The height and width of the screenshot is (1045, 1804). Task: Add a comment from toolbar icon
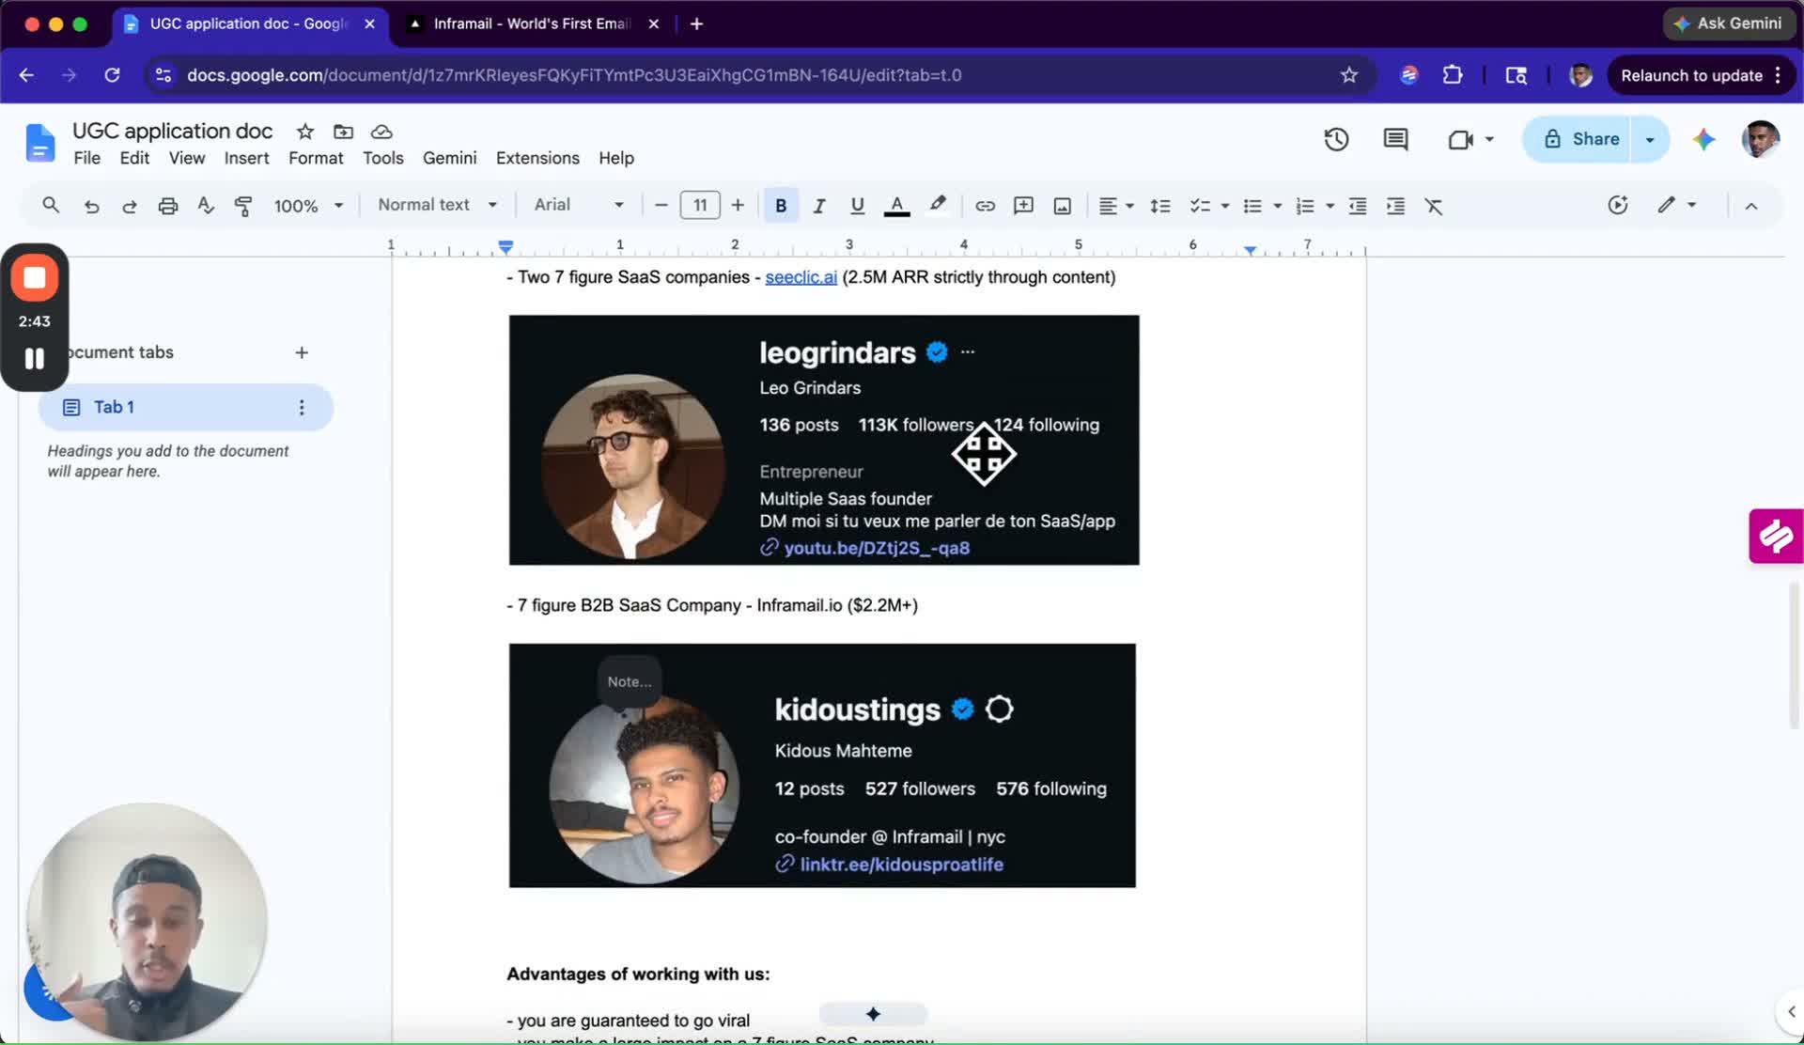pyautogui.click(x=1023, y=206)
